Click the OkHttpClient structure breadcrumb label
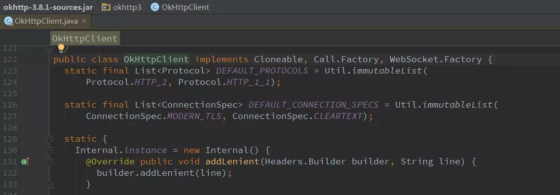 [x=85, y=38]
